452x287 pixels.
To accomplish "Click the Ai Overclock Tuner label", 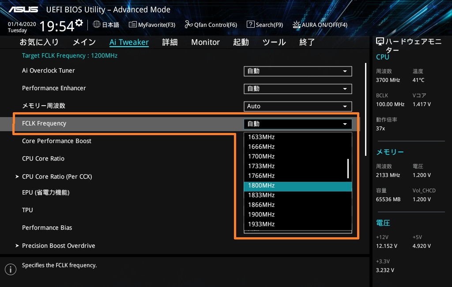I will [49, 70].
